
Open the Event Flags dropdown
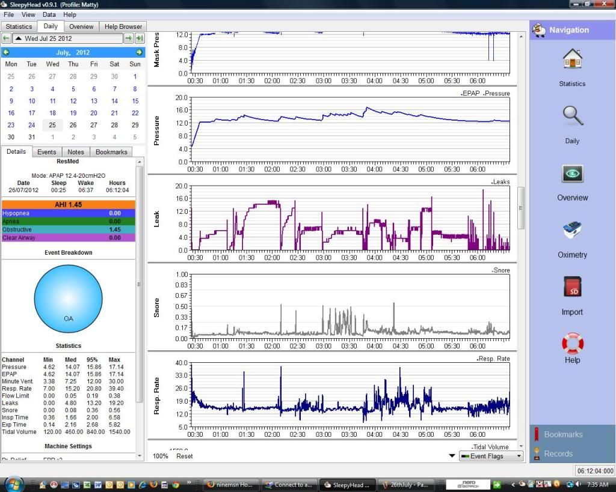[490, 456]
